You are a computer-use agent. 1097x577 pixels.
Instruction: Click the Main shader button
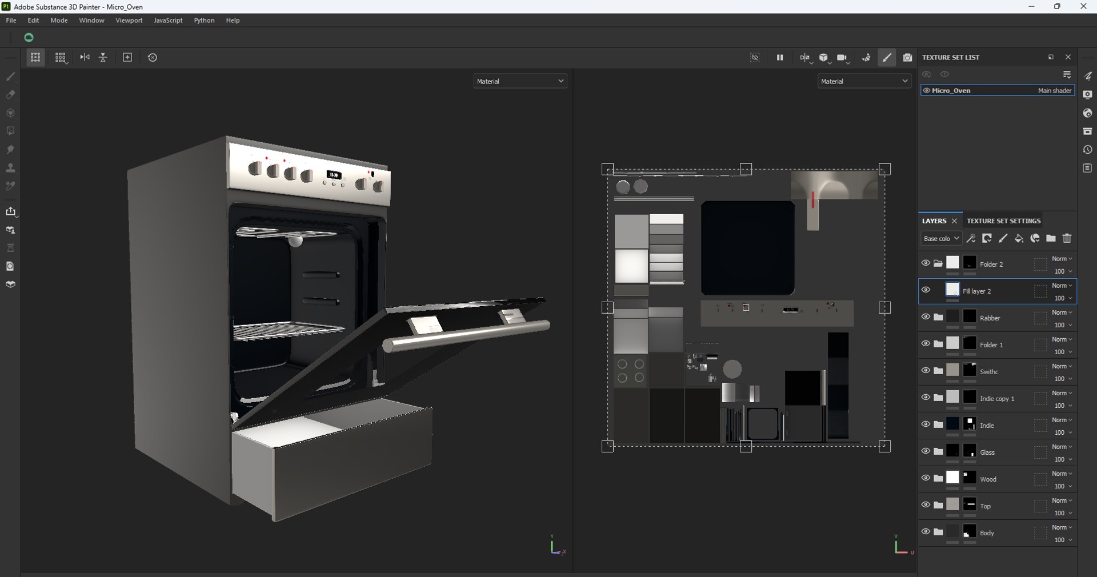click(x=1055, y=90)
